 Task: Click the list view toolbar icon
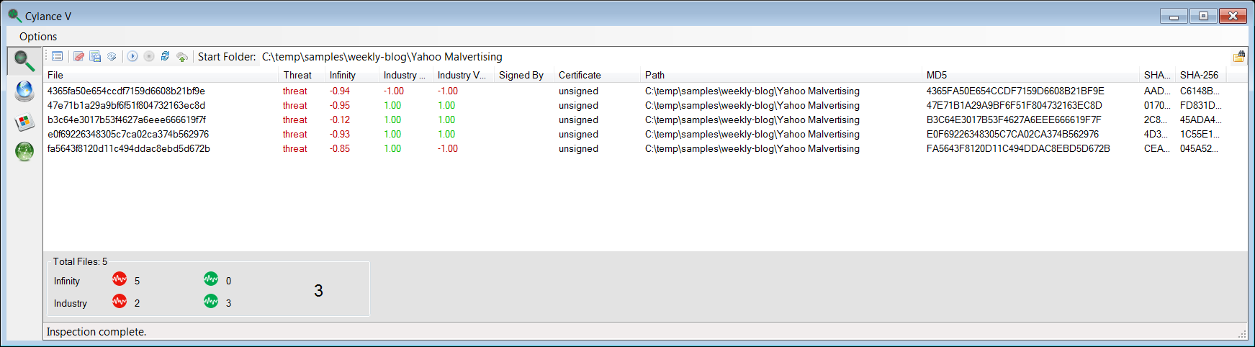coord(58,56)
